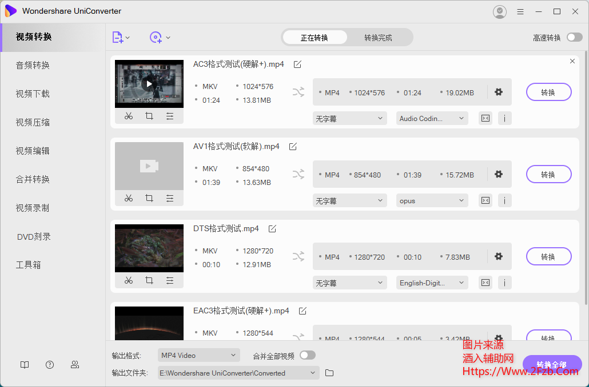This screenshot has height=387, width=589.
Task: Expand 无字幕 subtitle dropdown for AC3 video
Action: tap(351, 118)
